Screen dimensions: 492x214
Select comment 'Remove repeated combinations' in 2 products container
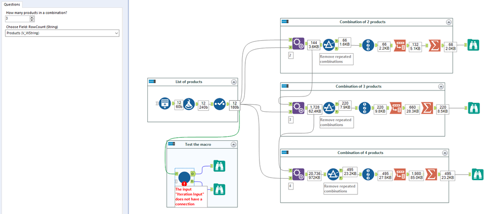[x=336, y=59]
